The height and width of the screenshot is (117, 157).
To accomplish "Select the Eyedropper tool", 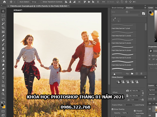I will (x=3, y=36).
